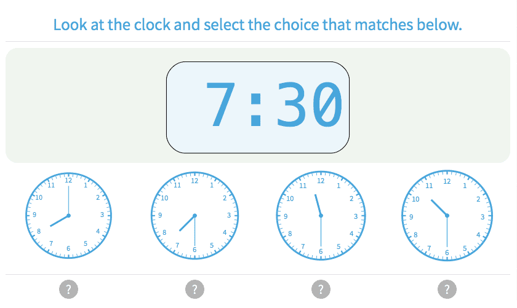Select the analog clock showing 10:30
The width and height of the screenshot is (517, 308).
(447, 215)
